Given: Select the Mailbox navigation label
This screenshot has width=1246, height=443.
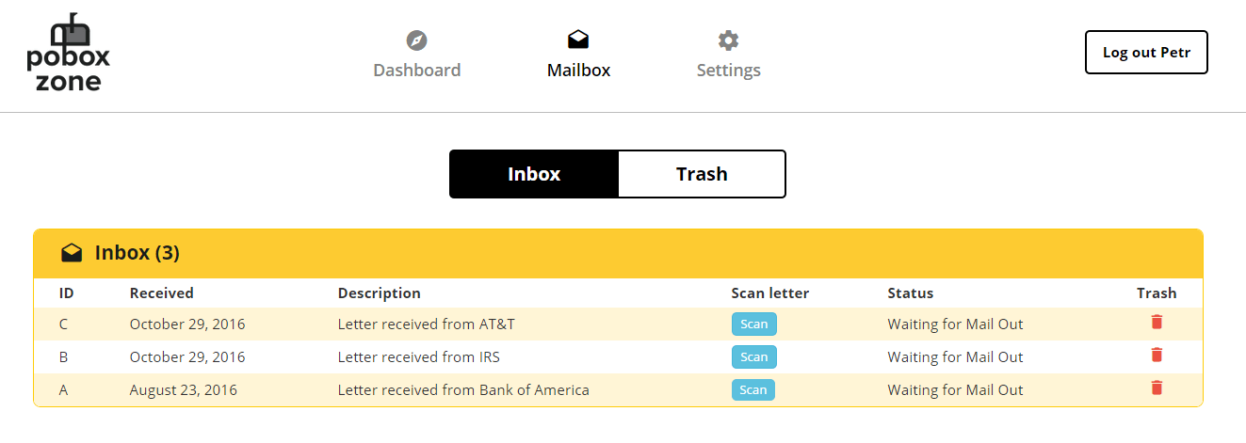Looking at the screenshot, I should tap(578, 71).
